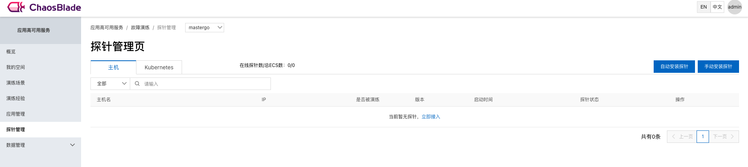The height and width of the screenshot is (167, 748).
Task: Click the search magnifier icon
Action: coord(137,84)
